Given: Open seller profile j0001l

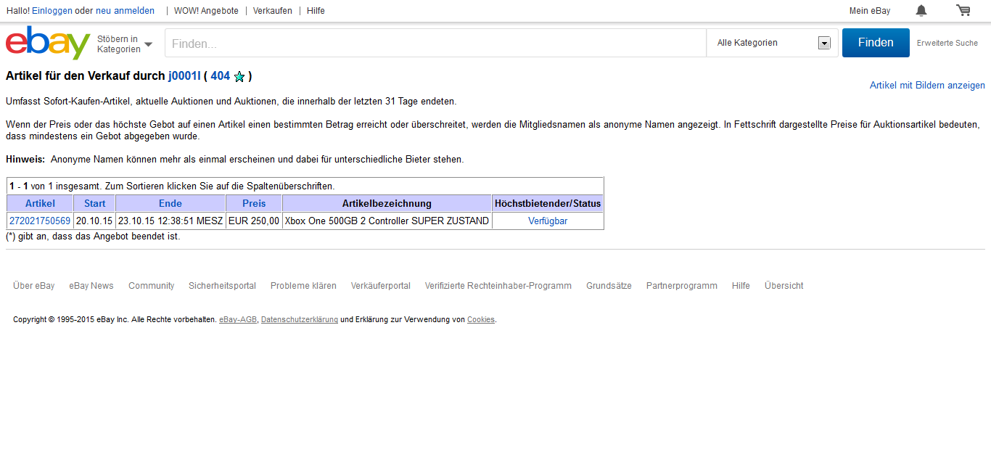Looking at the screenshot, I should tap(184, 76).
